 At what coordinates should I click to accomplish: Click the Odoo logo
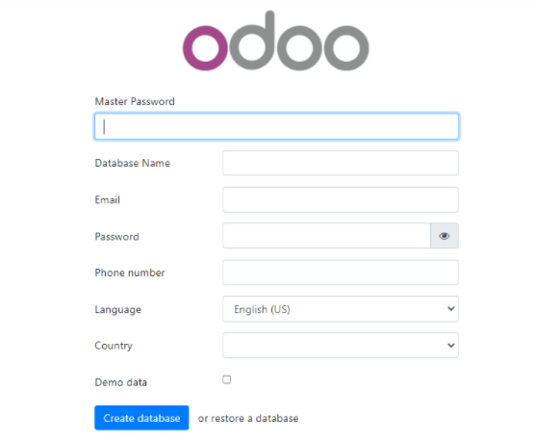[276, 41]
